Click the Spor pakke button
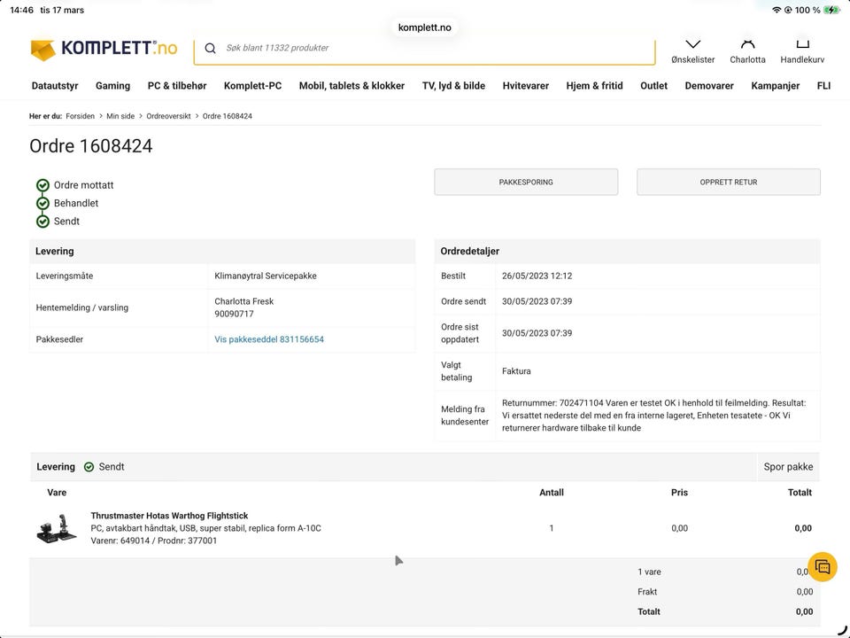This screenshot has width=850, height=638. (x=788, y=467)
